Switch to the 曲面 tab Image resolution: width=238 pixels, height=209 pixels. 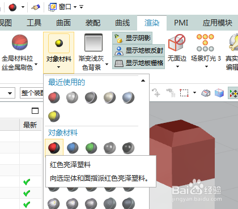tap(63, 23)
